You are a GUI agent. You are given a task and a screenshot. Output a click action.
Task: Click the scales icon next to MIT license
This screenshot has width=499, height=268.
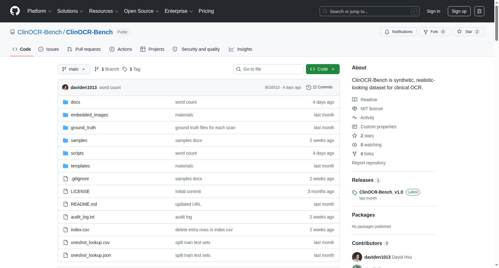tap(355, 109)
